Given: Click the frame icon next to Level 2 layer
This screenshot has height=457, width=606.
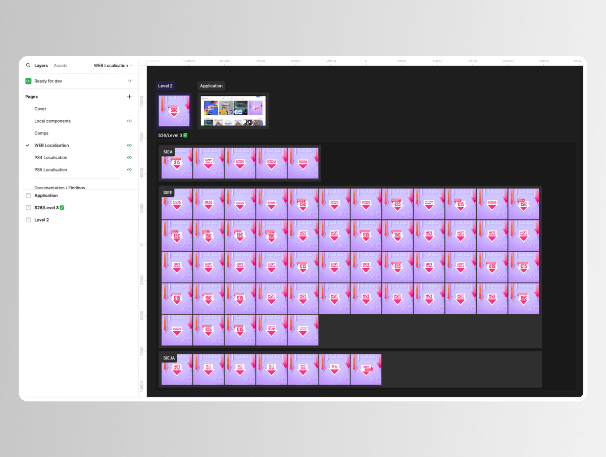Looking at the screenshot, I should [28, 220].
